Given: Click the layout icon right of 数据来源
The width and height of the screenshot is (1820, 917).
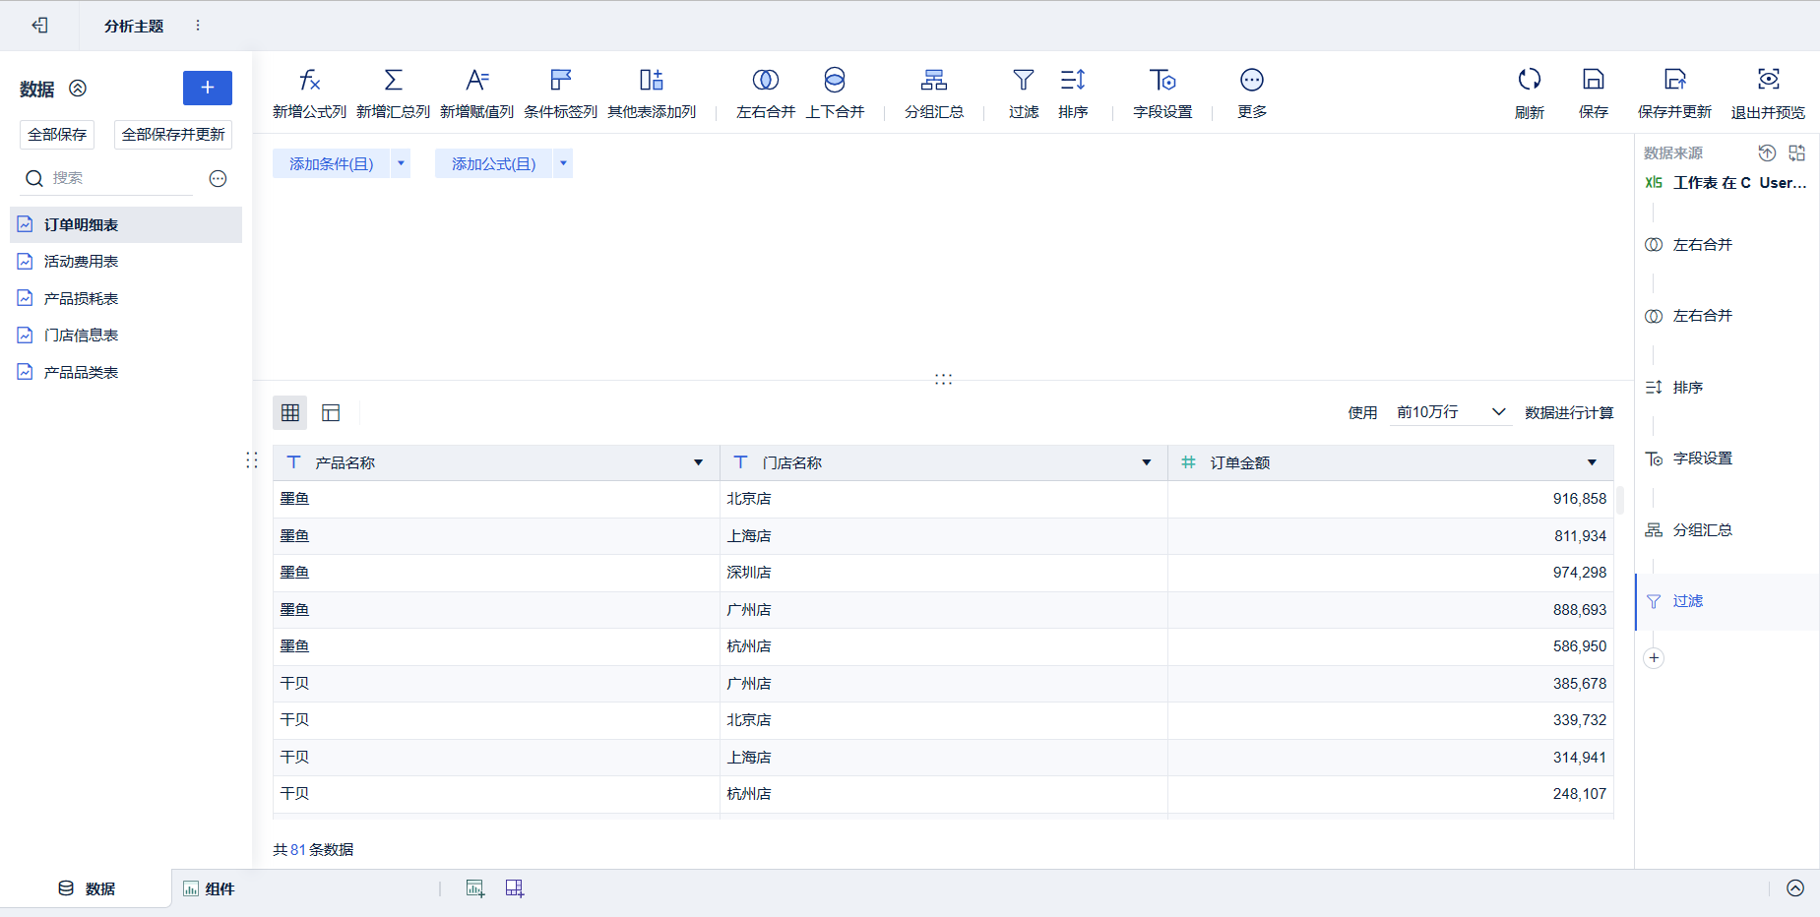Looking at the screenshot, I should click(1797, 153).
